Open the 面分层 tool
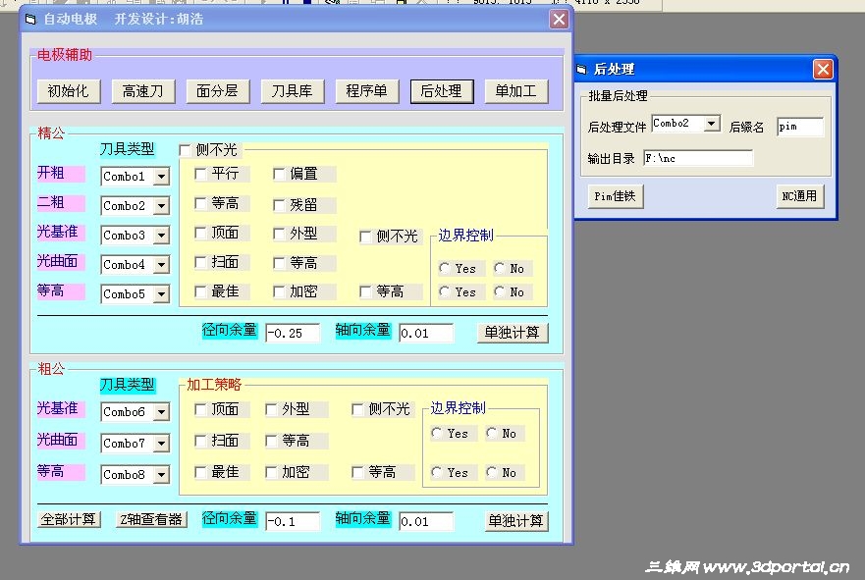Image resolution: width=865 pixels, height=580 pixels. tap(219, 90)
